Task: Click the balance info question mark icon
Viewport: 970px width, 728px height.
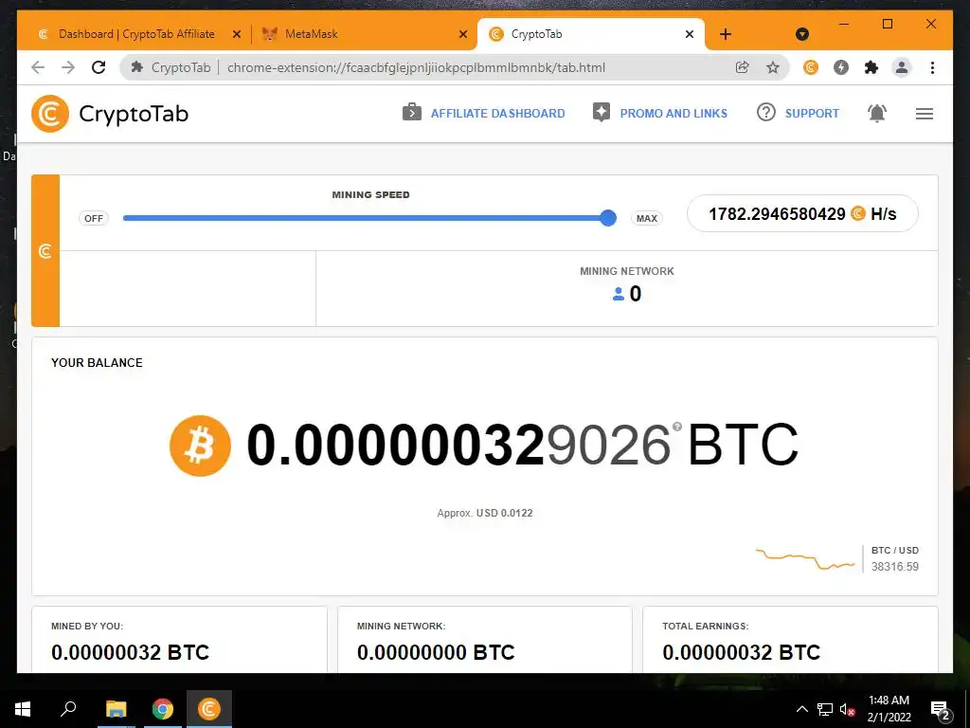Action: [x=676, y=427]
